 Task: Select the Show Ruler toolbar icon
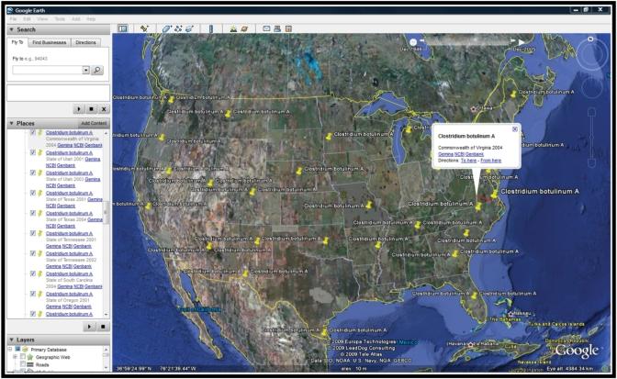click(x=210, y=28)
